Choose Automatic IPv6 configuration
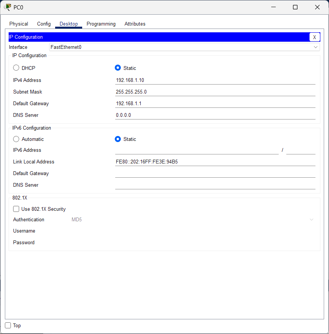 tap(16, 139)
